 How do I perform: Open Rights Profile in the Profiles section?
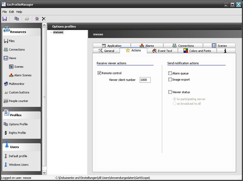click(x=17, y=133)
